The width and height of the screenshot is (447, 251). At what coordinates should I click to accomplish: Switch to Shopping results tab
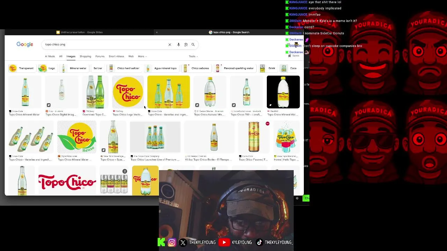pos(85,56)
